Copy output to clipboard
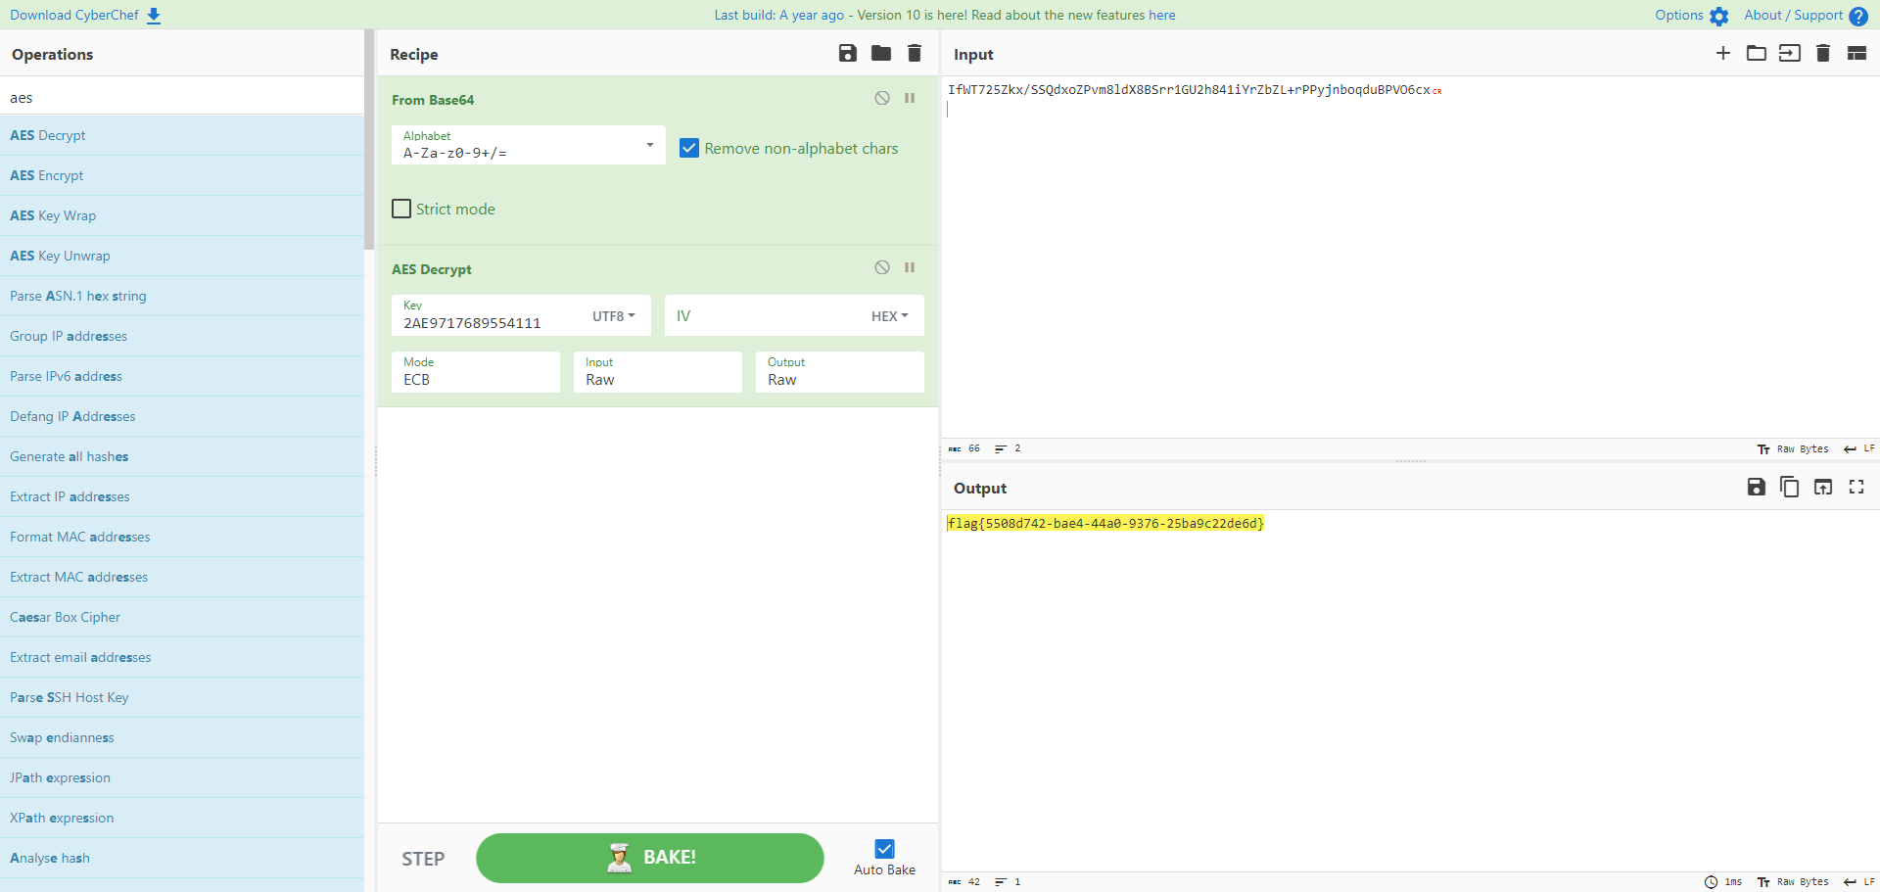 pyautogui.click(x=1790, y=488)
